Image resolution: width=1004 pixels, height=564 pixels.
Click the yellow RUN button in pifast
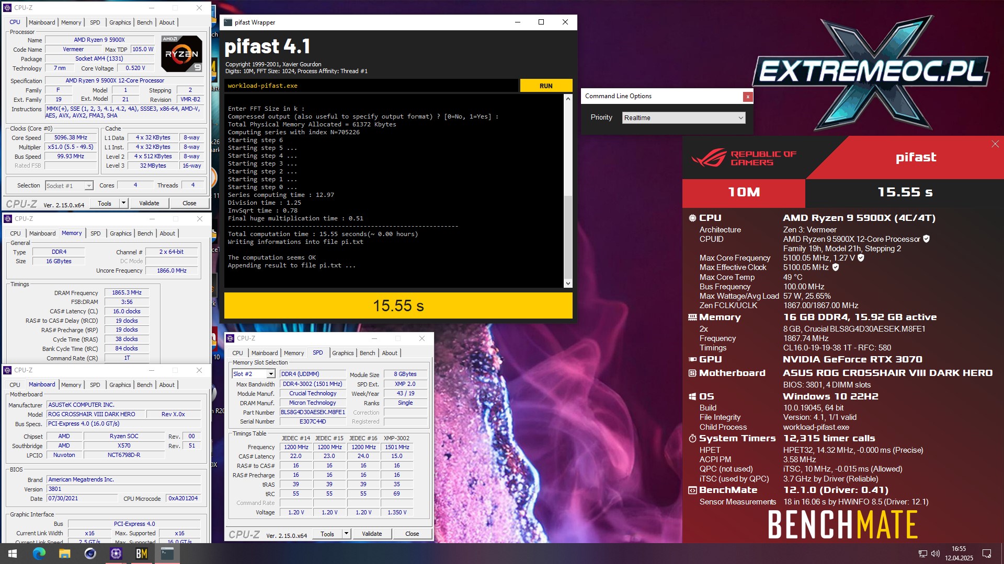click(546, 86)
